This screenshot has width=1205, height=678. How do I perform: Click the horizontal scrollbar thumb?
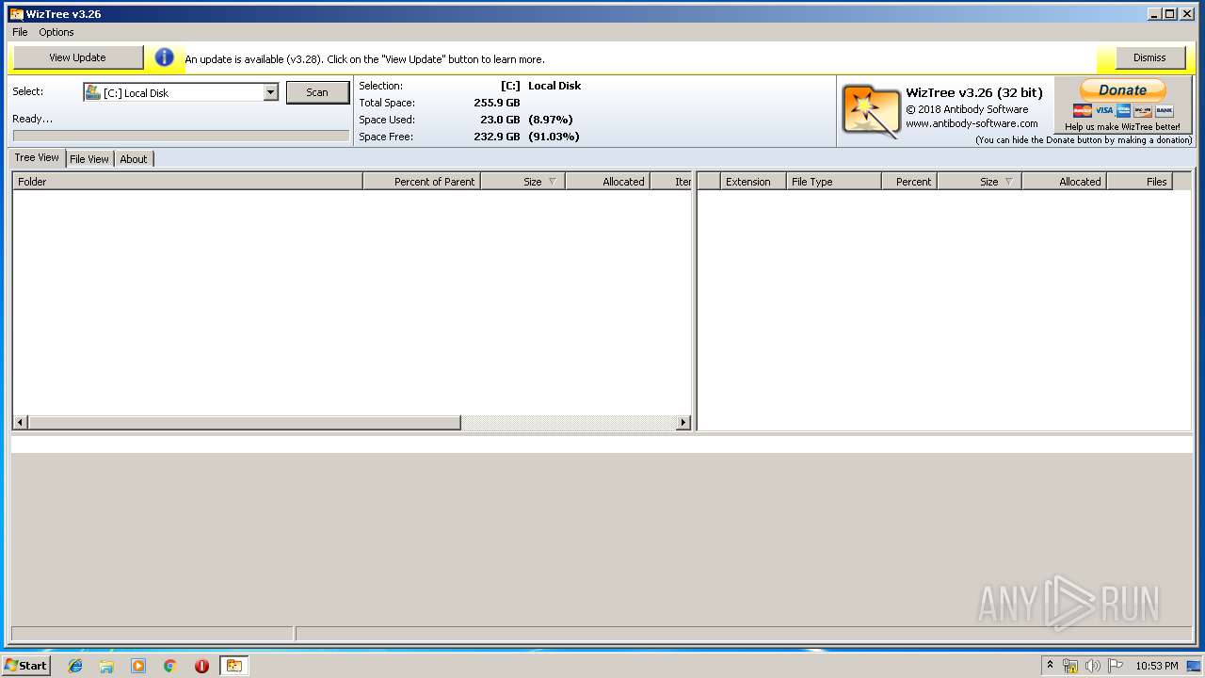point(245,423)
